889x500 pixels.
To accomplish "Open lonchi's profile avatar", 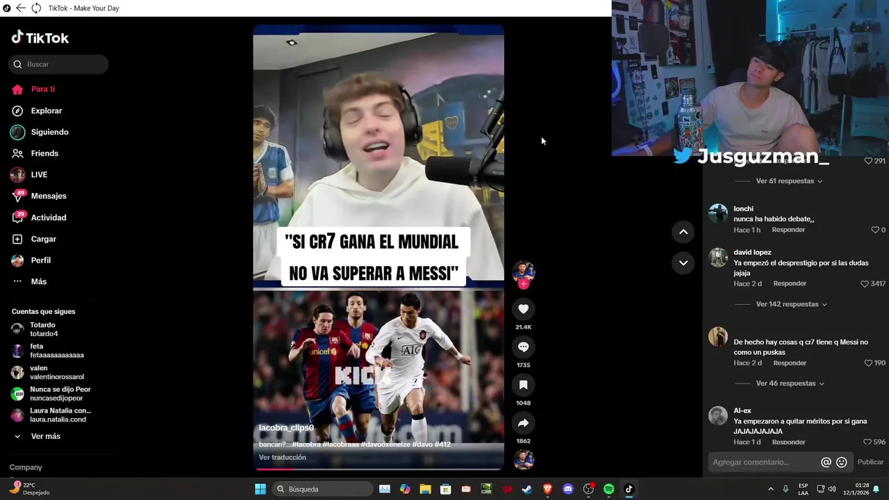I will pyautogui.click(x=718, y=213).
